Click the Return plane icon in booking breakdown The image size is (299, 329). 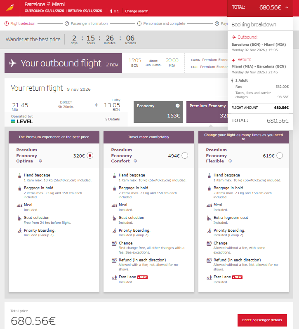point(233,60)
